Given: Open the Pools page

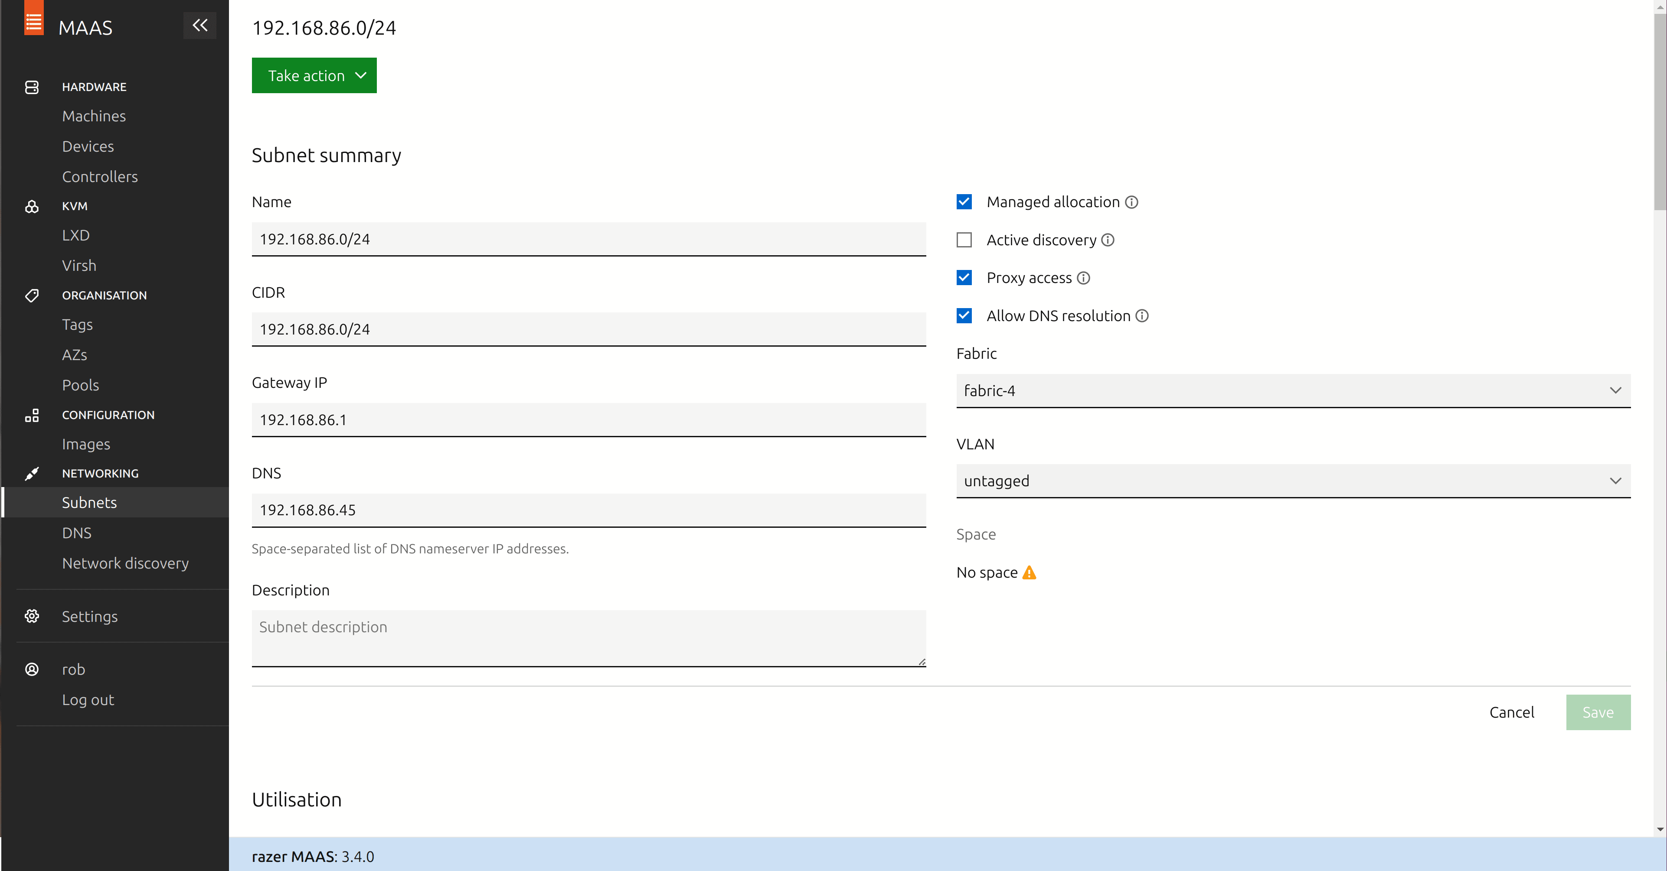Looking at the screenshot, I should (x=80, y=385).
